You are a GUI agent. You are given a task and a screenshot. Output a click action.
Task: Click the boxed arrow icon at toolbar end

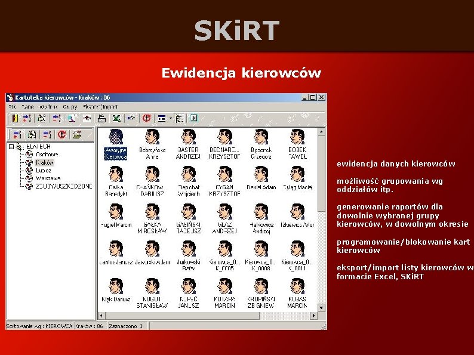tap(194, 118)
